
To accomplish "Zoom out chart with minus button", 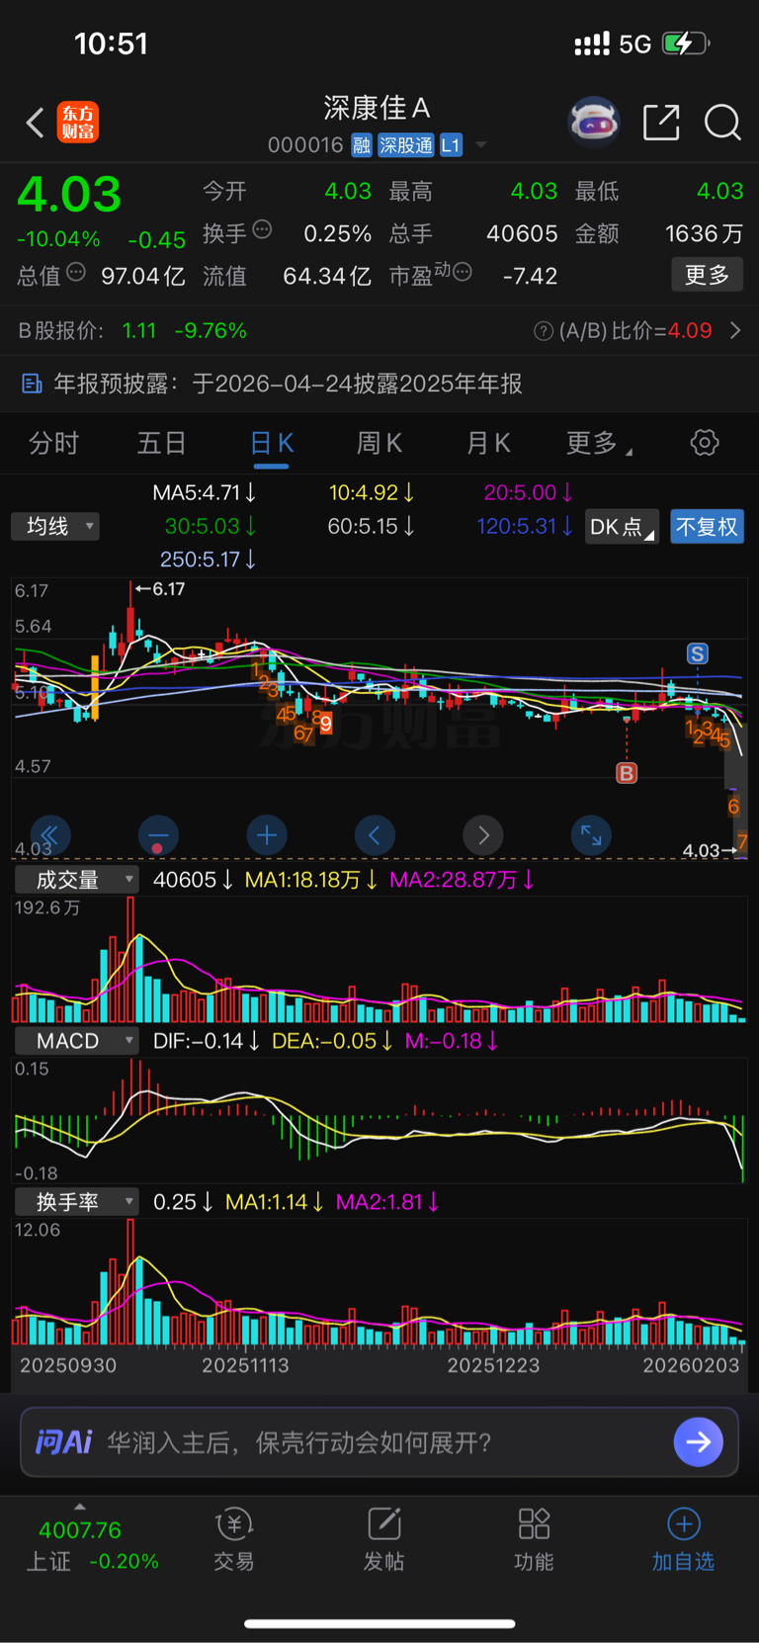I will point(158,836).
